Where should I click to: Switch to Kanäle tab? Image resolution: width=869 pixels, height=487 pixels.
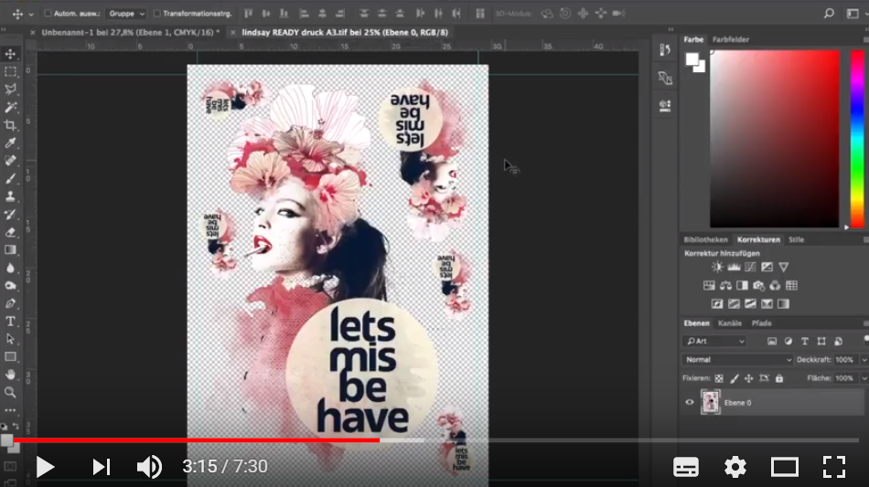tap(729, 323)
